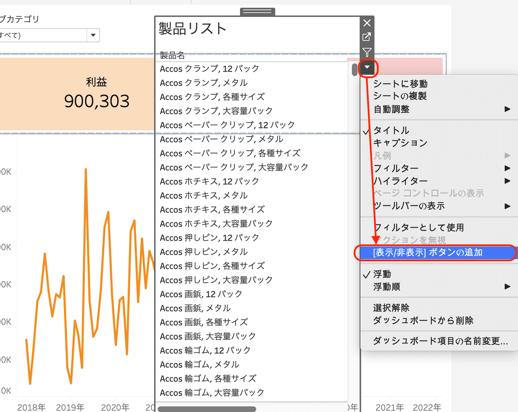Screen dimensions: 518x412
Task: Select ダッシュボードから削除
Action: pyautogui.click(x=439, y=320)
